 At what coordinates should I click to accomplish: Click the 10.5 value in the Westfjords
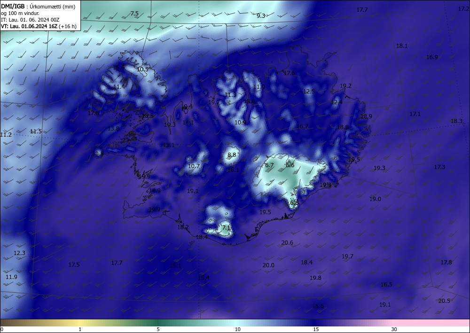click(x=142, y=70)
